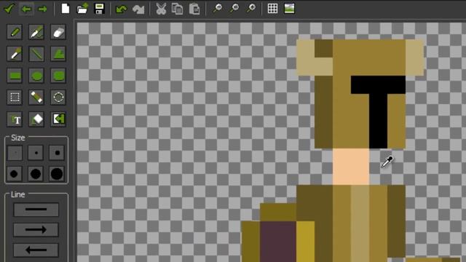Choose the smallest brush size dot

(15, 153)
